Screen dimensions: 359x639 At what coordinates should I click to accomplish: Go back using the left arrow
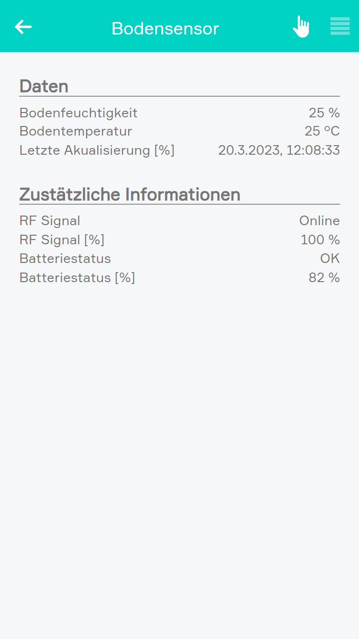coord(23,27)
